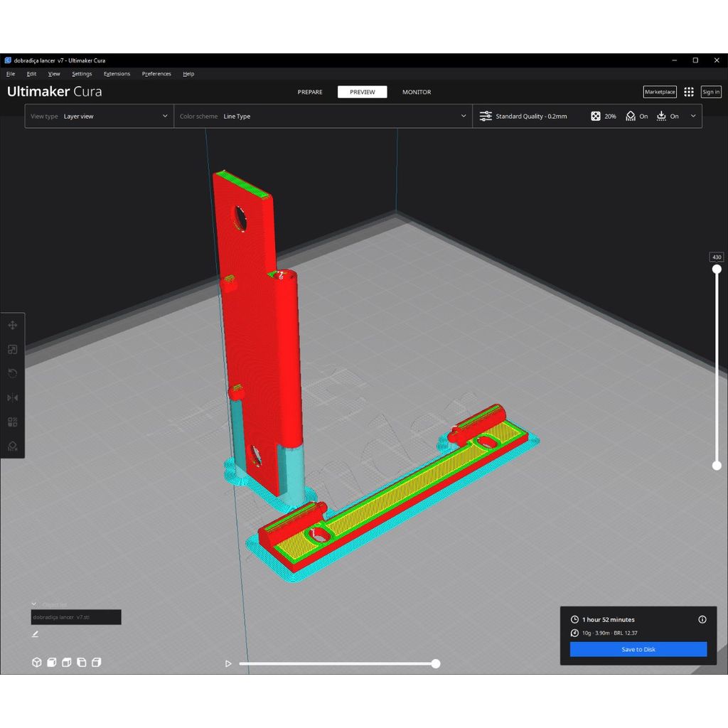728x728 pixels.
Task: Open the Extensions menu
Action: (x=117, y=73)
